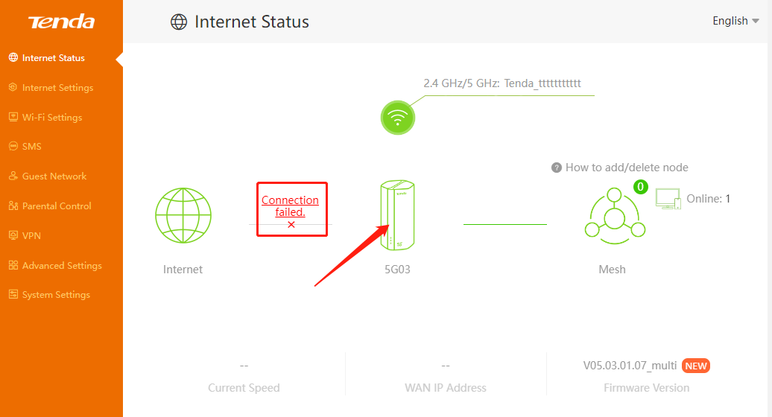Open Parental Control settings
Screen dimensions: 772x417
click(57, 206)
